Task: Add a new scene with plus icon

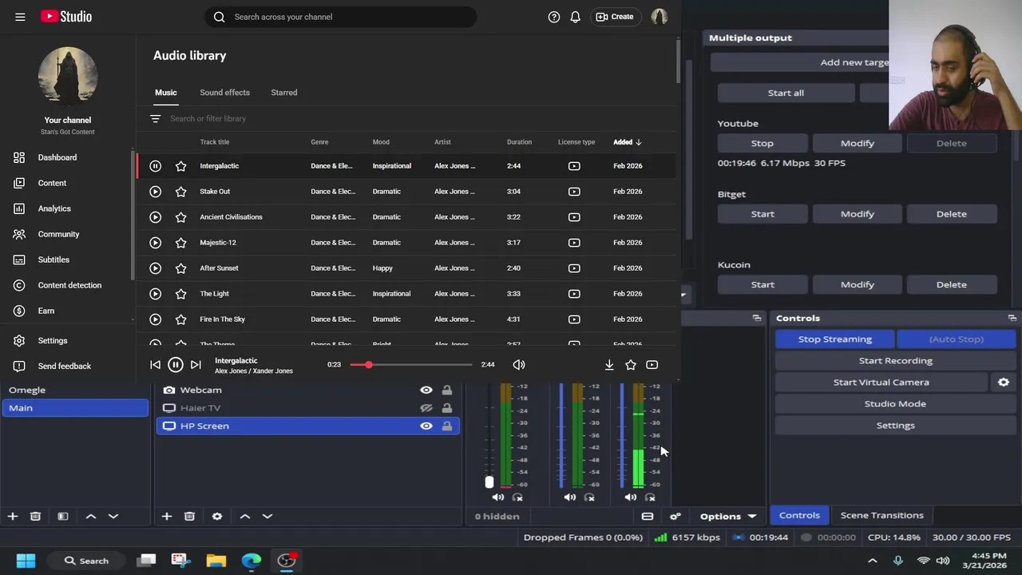Action: 13,517
